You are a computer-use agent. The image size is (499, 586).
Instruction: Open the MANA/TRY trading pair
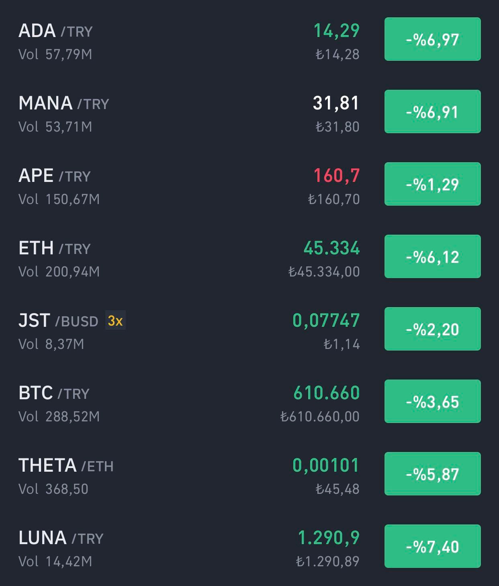coord(249,113)
